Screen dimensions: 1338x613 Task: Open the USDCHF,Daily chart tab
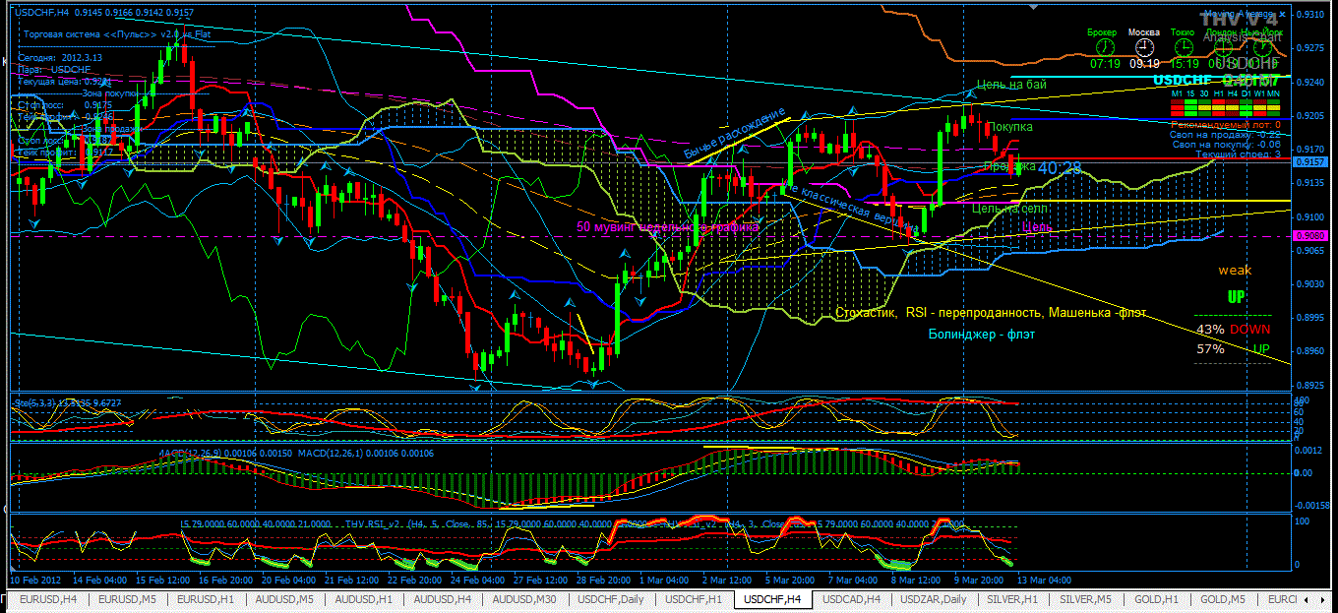coord(611,598)
